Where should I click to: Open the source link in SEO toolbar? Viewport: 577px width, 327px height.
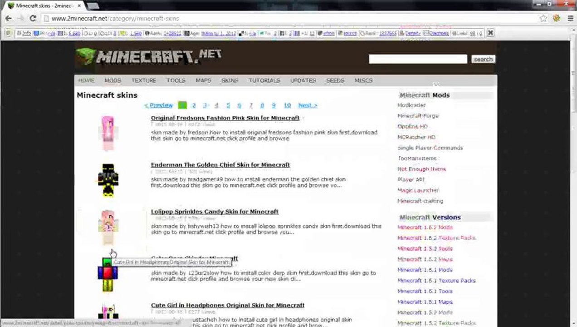[x=350, y=33]
